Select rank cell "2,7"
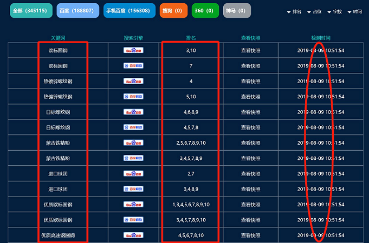The image size is (369, 243). (191, 173)
